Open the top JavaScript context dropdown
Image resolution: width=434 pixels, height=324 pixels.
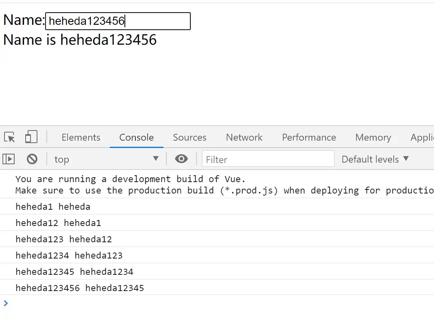coord(106,159)
